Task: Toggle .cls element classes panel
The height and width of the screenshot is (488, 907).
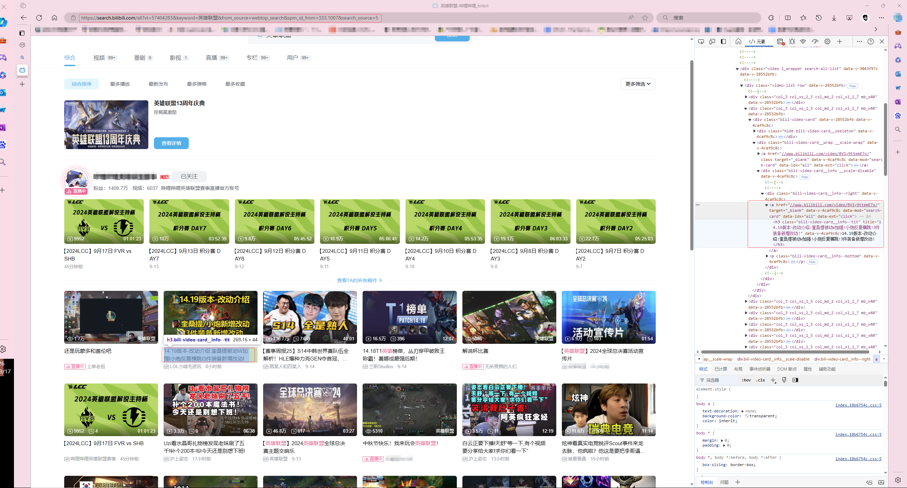Action: click(x=760, y=380)
